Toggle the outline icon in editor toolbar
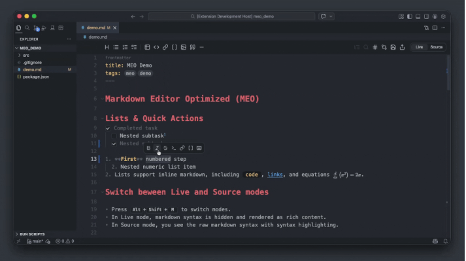The width and height of the screenshot is (466, 261). point(357,47)
